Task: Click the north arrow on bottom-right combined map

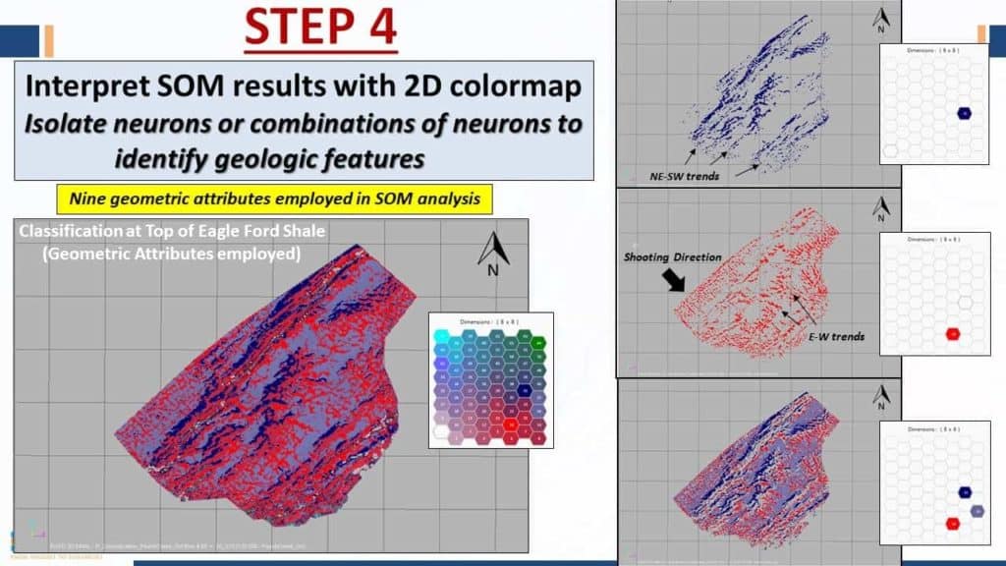Action: [x=881, y=398]
